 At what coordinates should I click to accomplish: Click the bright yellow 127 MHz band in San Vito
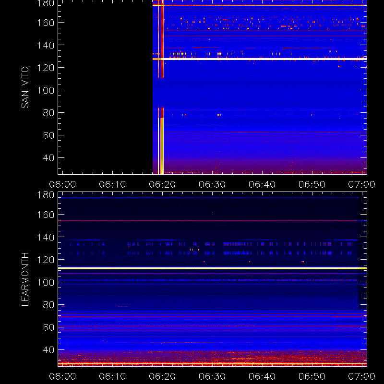pos(260,59)
